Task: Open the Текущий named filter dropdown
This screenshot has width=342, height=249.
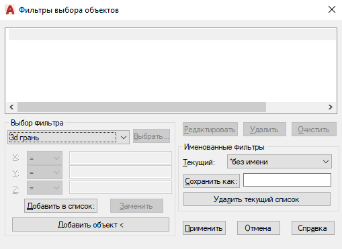Action: pos(280,162)
